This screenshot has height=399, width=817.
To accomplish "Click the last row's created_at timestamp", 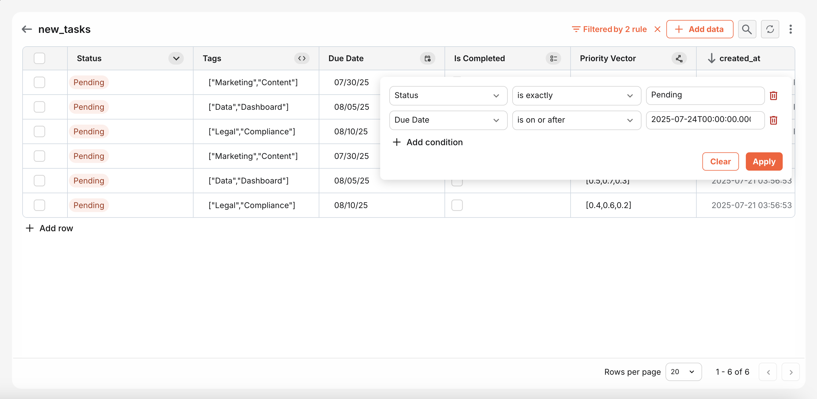I will point(751,205).
